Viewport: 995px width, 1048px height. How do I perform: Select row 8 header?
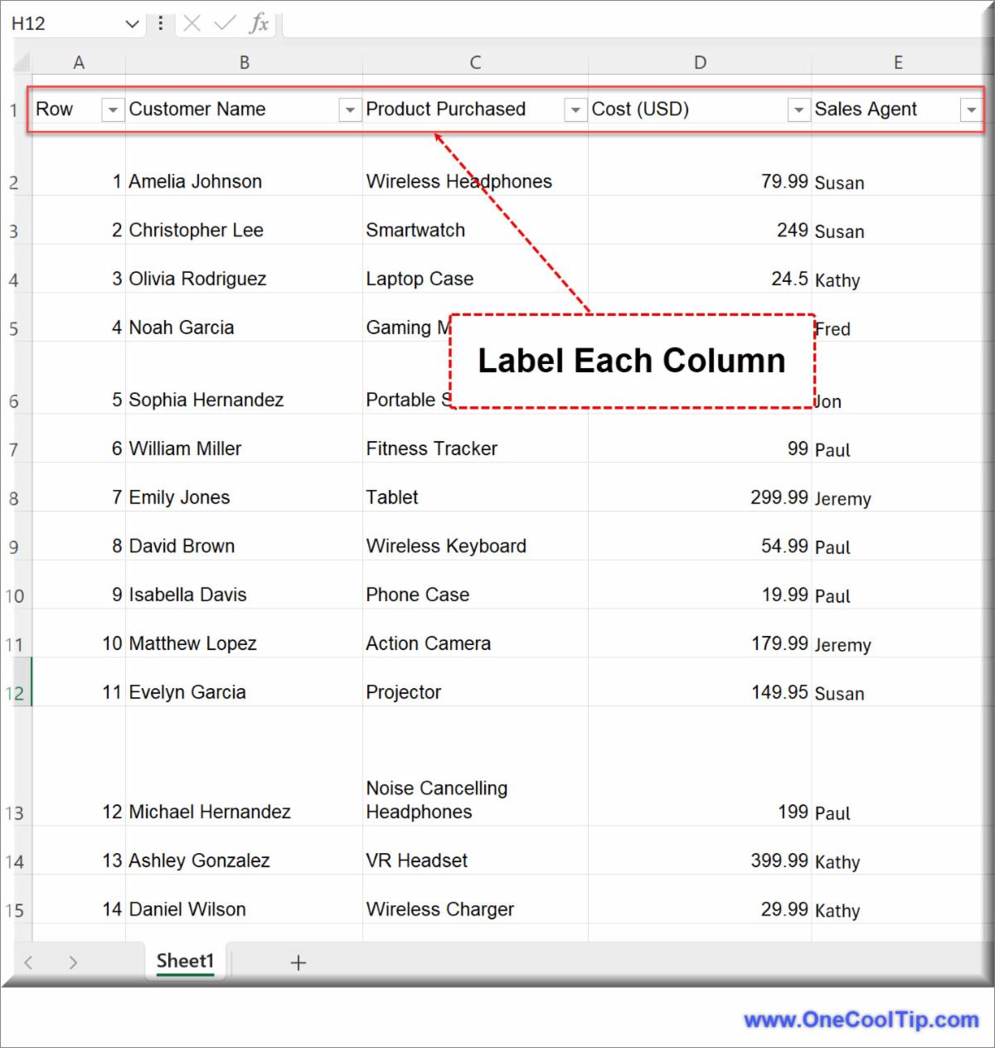(14, 498)
